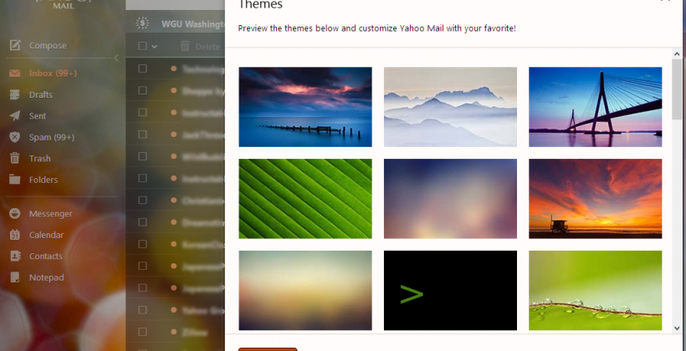Viewport: 686px width, 351px height.
Task: Open the Spam shield icon
Action: [15, 137]
